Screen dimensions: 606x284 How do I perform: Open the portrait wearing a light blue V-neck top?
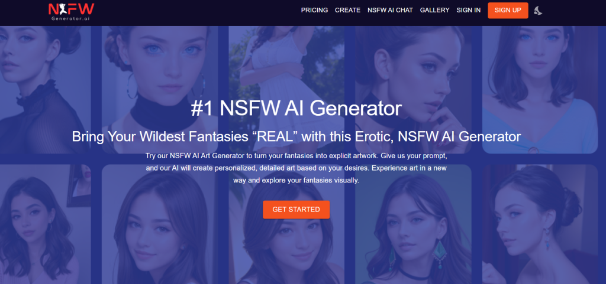tap(540, 90)
